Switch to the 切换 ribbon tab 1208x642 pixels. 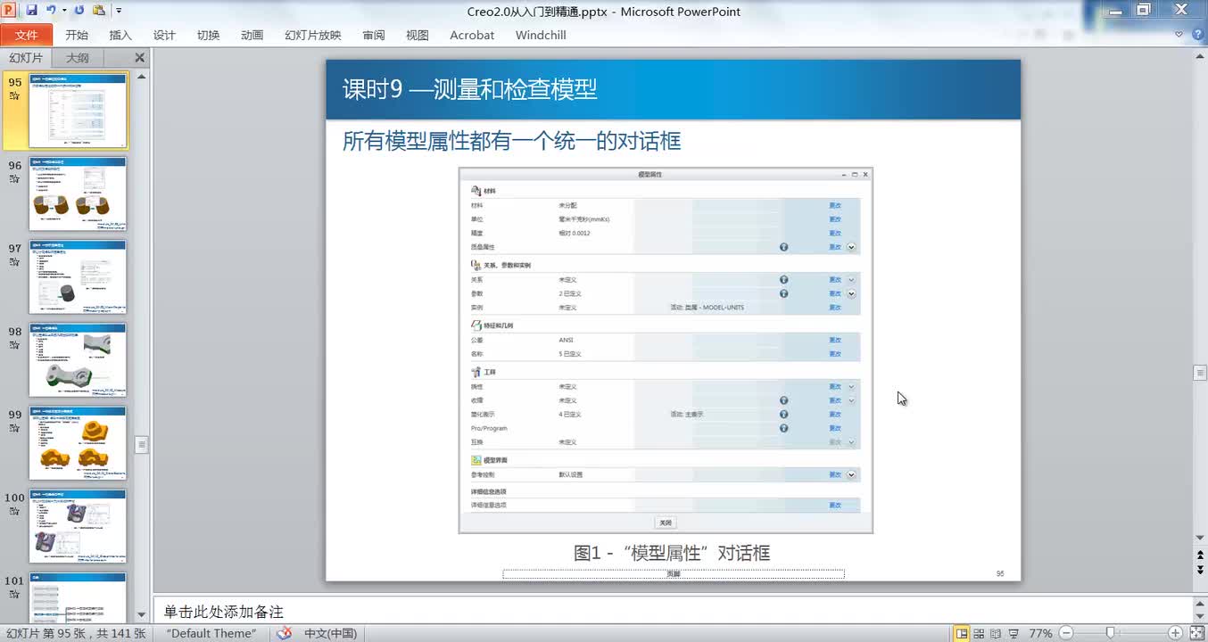[x=208, y=35]
